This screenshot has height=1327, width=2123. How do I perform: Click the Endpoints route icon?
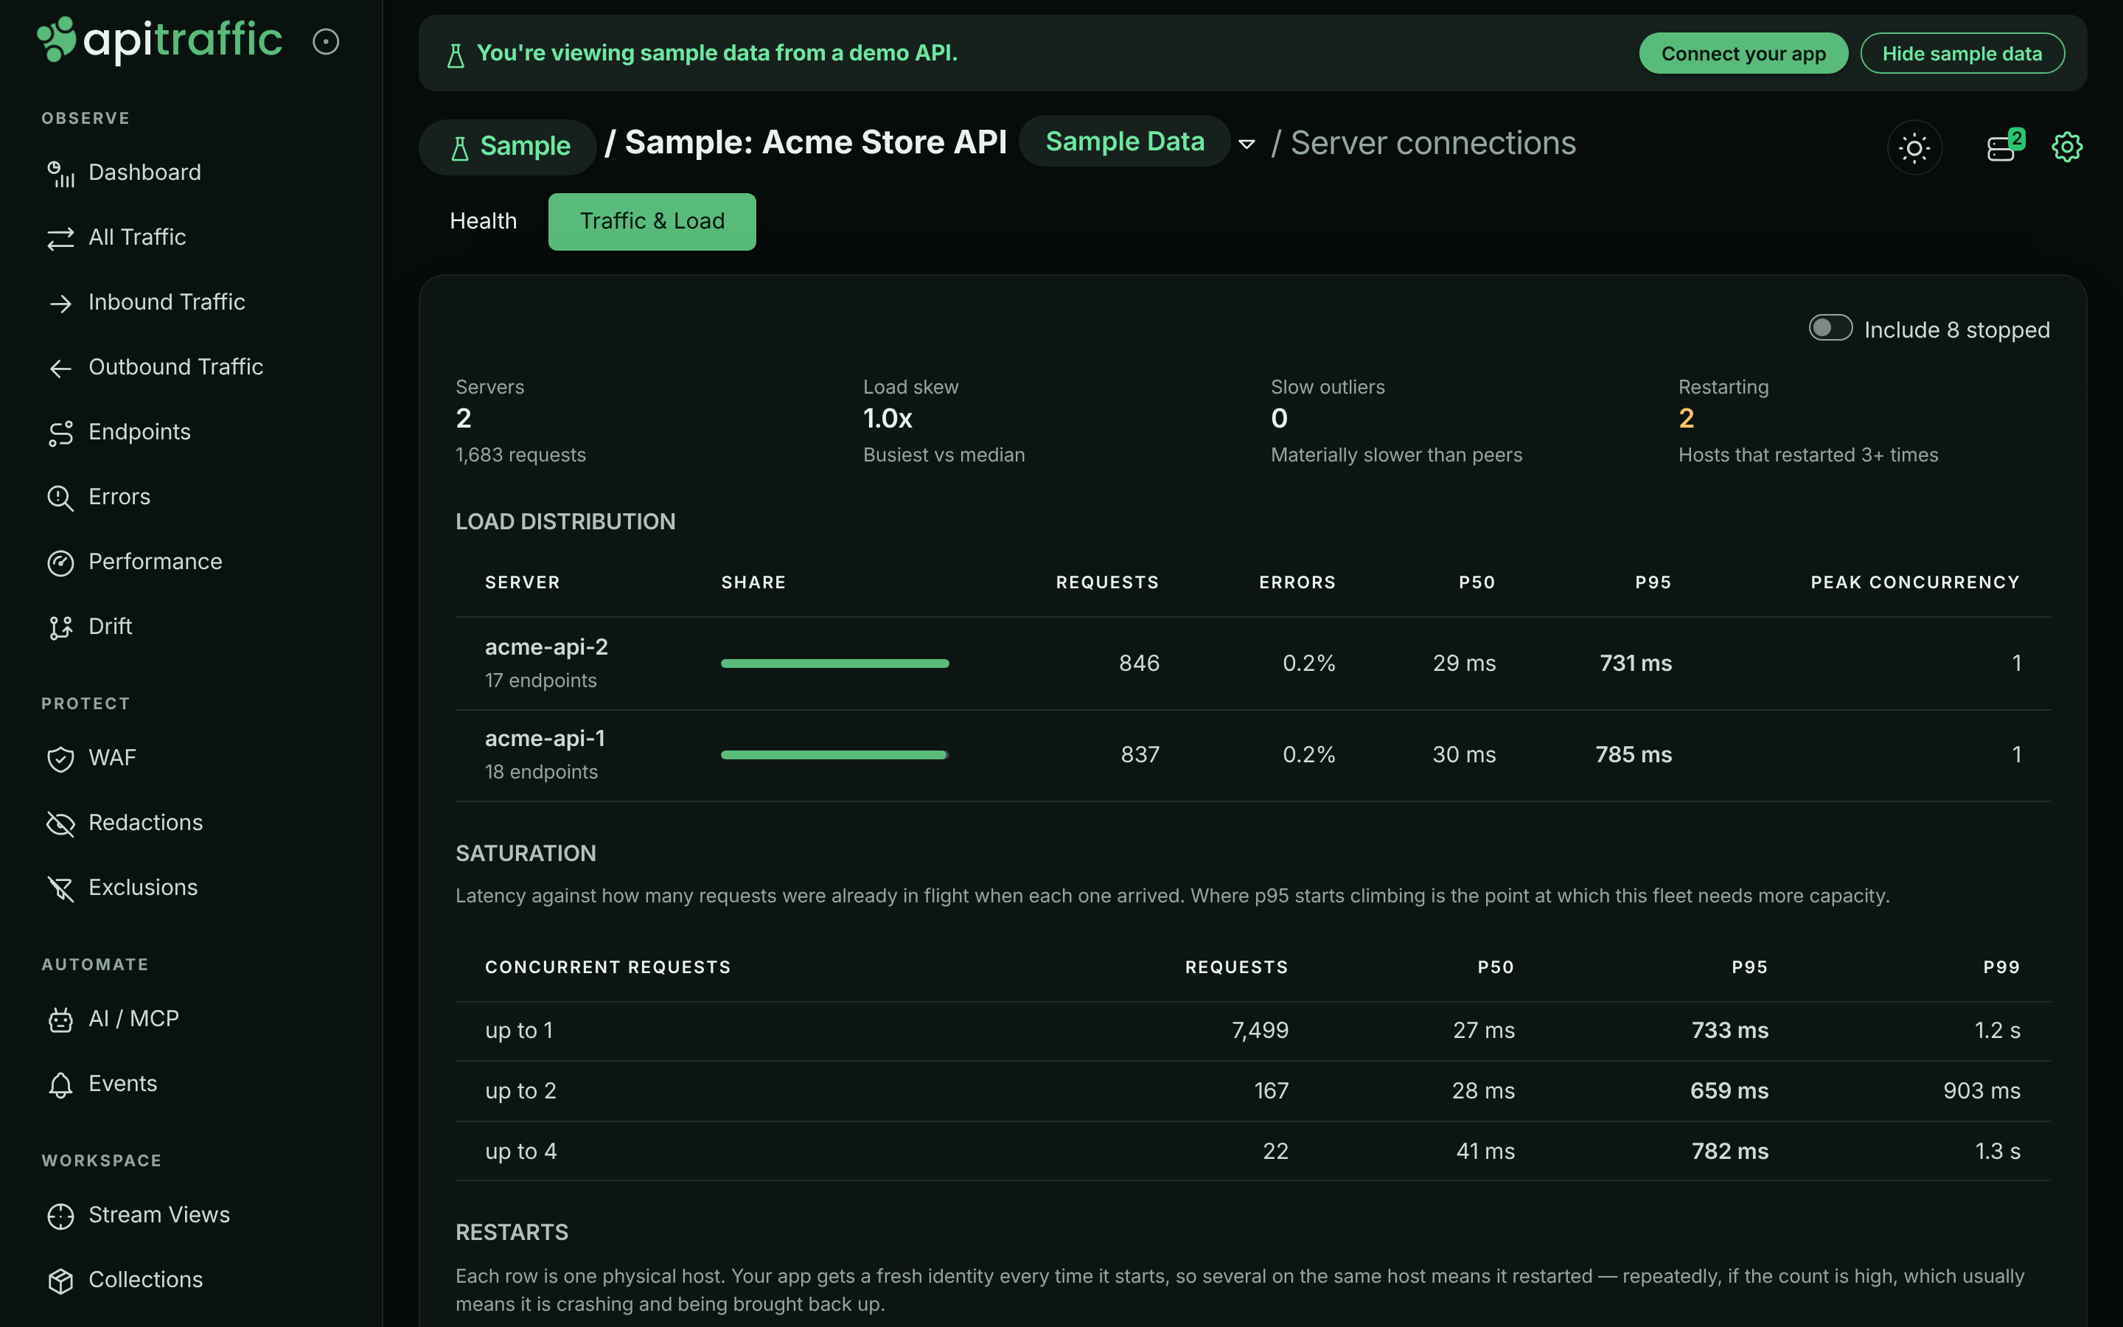click(x=60, y=433)
